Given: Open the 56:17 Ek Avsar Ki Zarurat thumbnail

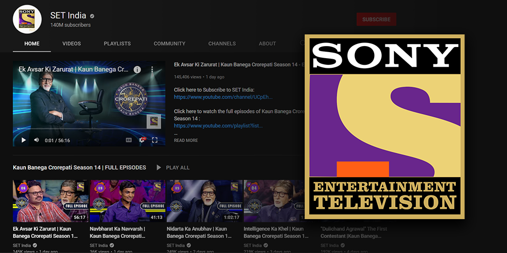Looking at the screenshot, I should pyautogui.click(x=50, y=201).
